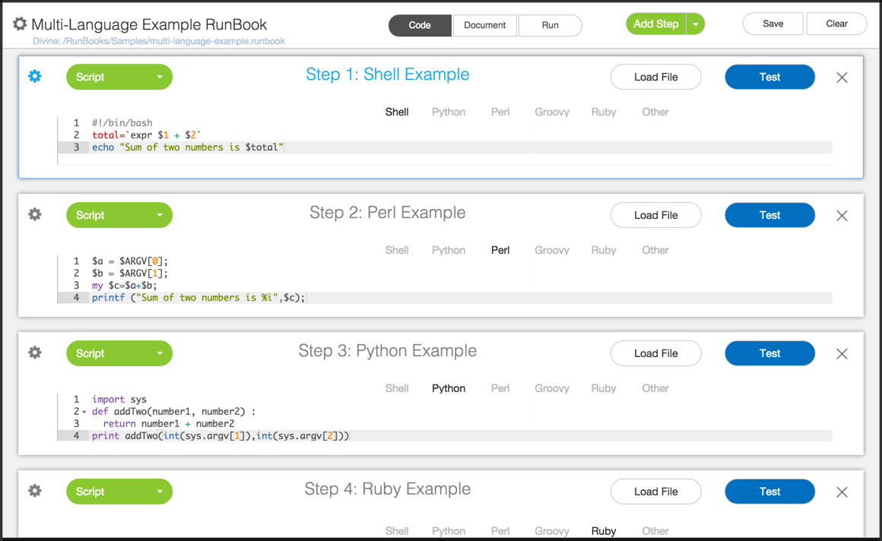Image resolution: width=882 pixels, height=541 pixels.
Task: Test Step 3 Python Example
Action: point(769,353)
